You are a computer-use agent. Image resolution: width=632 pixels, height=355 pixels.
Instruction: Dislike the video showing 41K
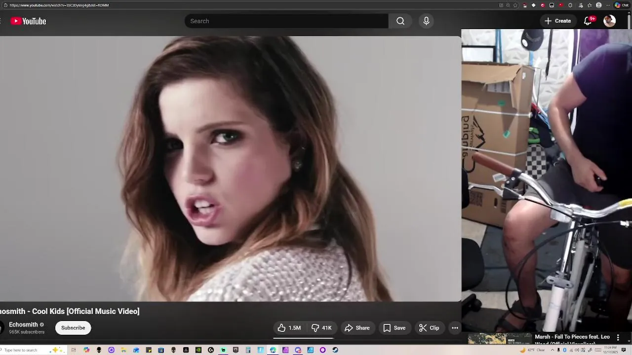pos(321,328)
